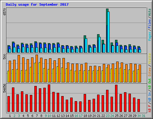153x119 pixels.
Task: Click day 21 on the x-axis
Action: pyautogui.click(x=99, y=116)
